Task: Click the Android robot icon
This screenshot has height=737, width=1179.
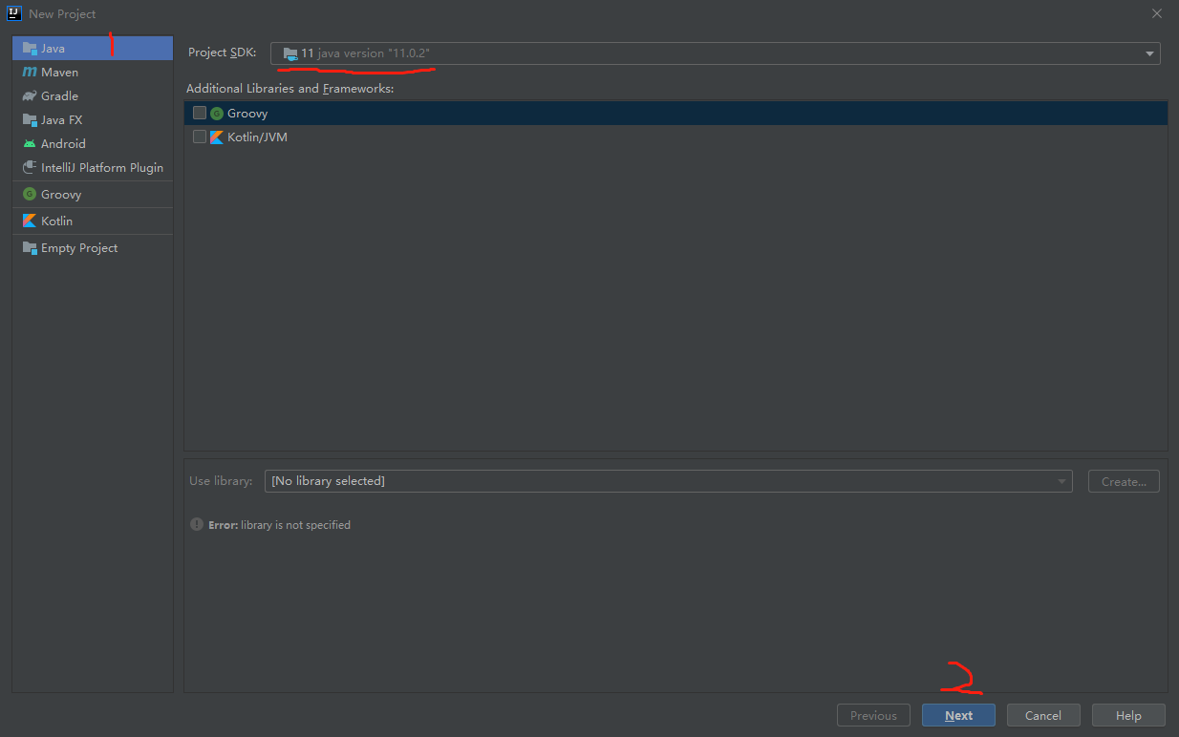Action: 30,143
